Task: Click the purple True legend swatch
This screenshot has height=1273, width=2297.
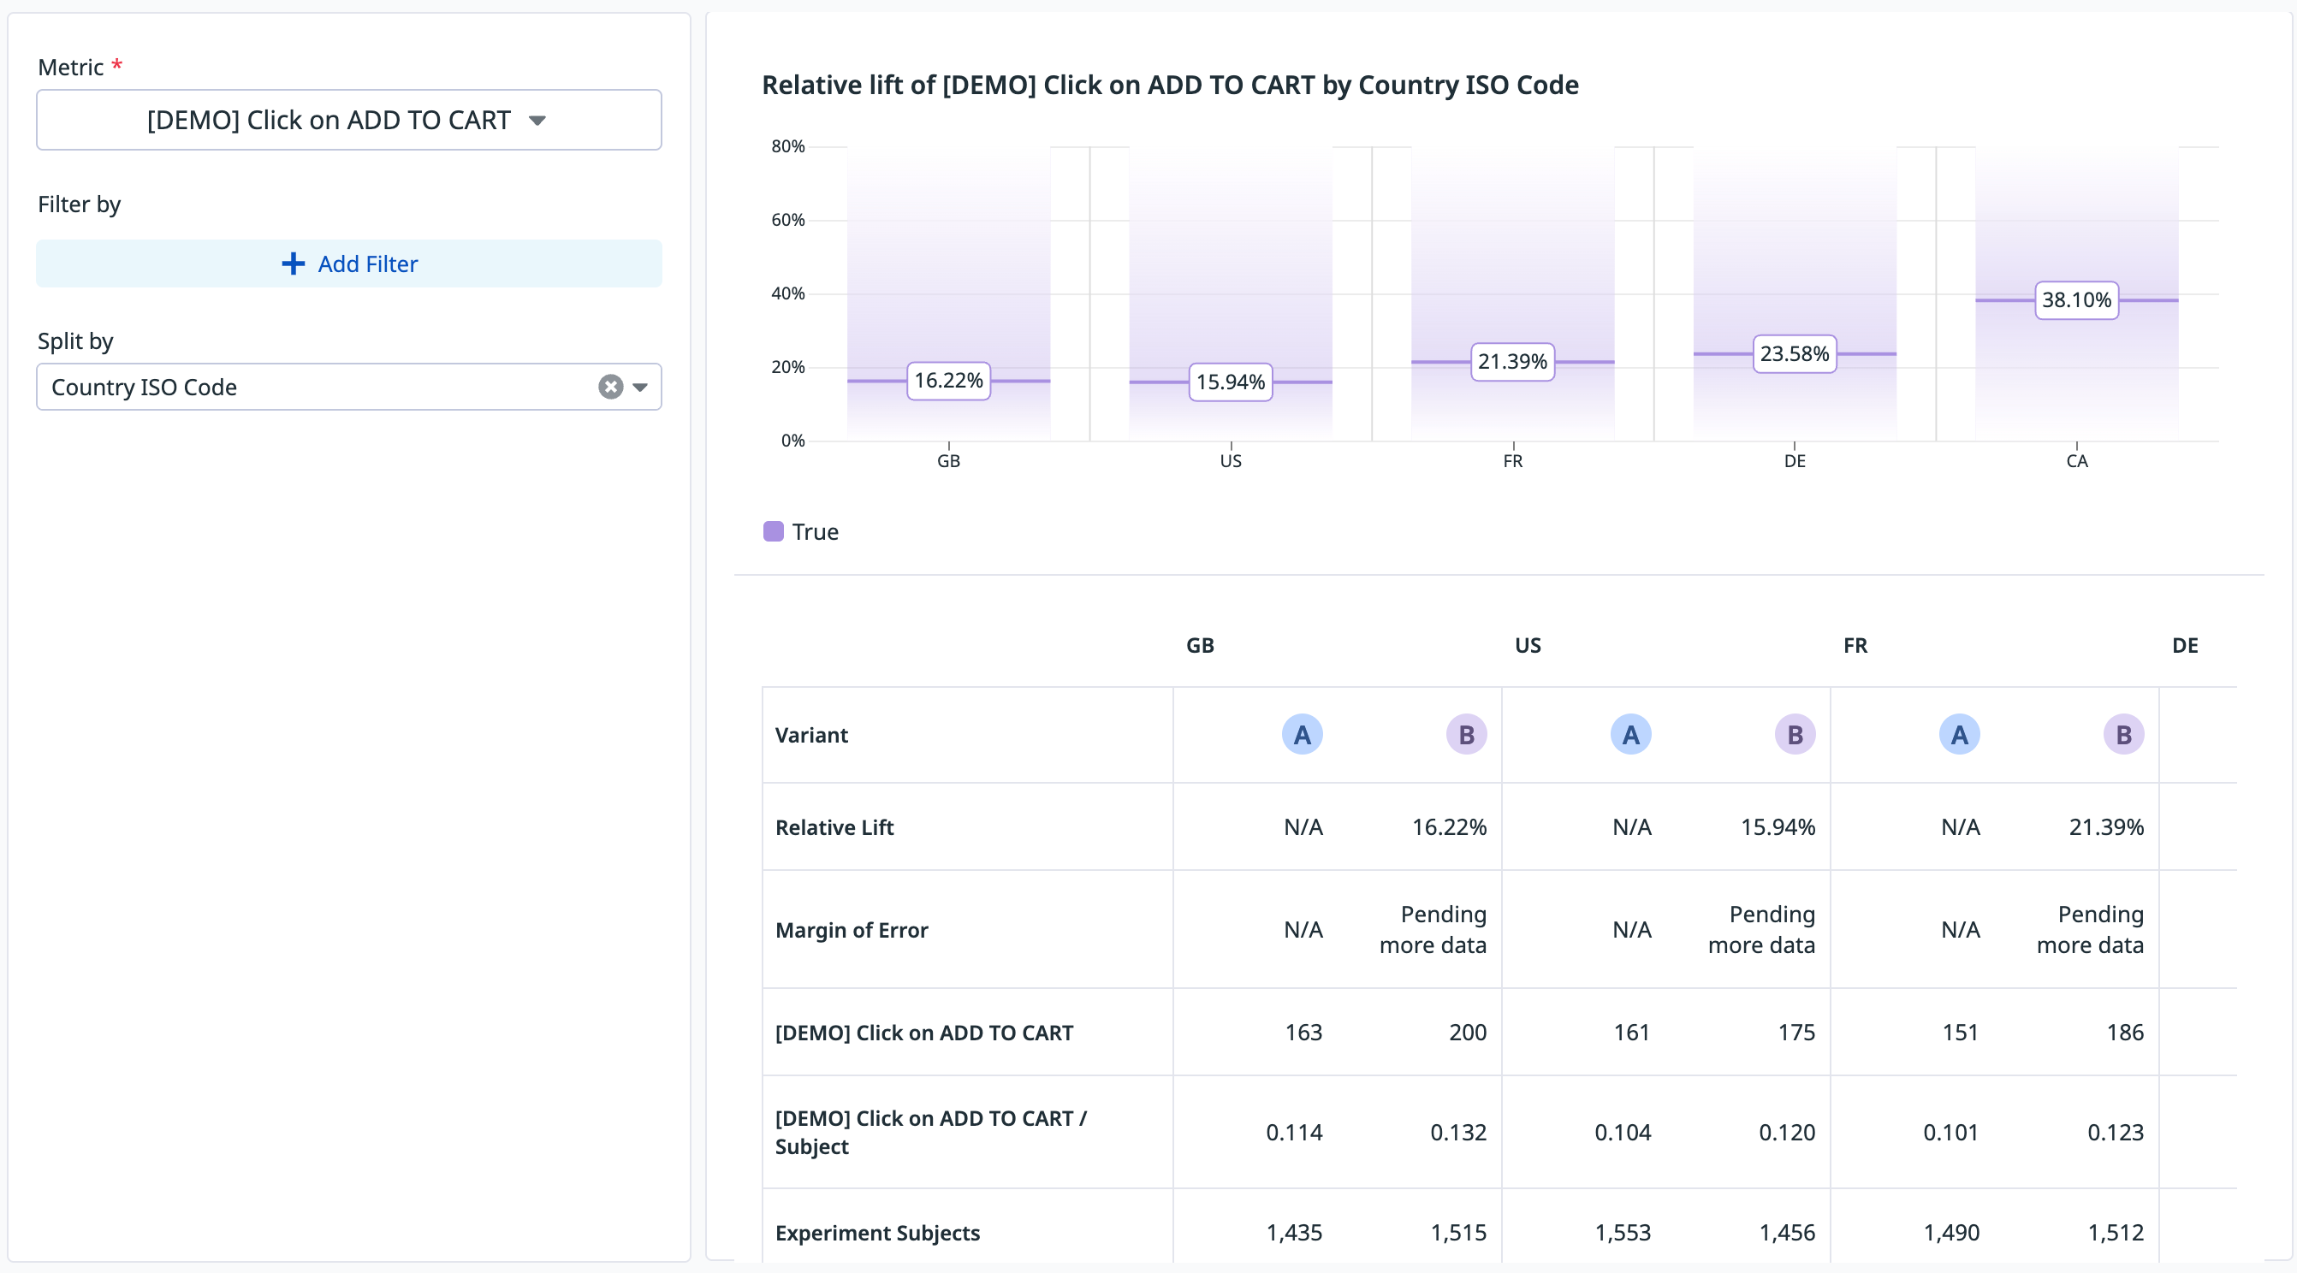Action: [x=773, y=532]
